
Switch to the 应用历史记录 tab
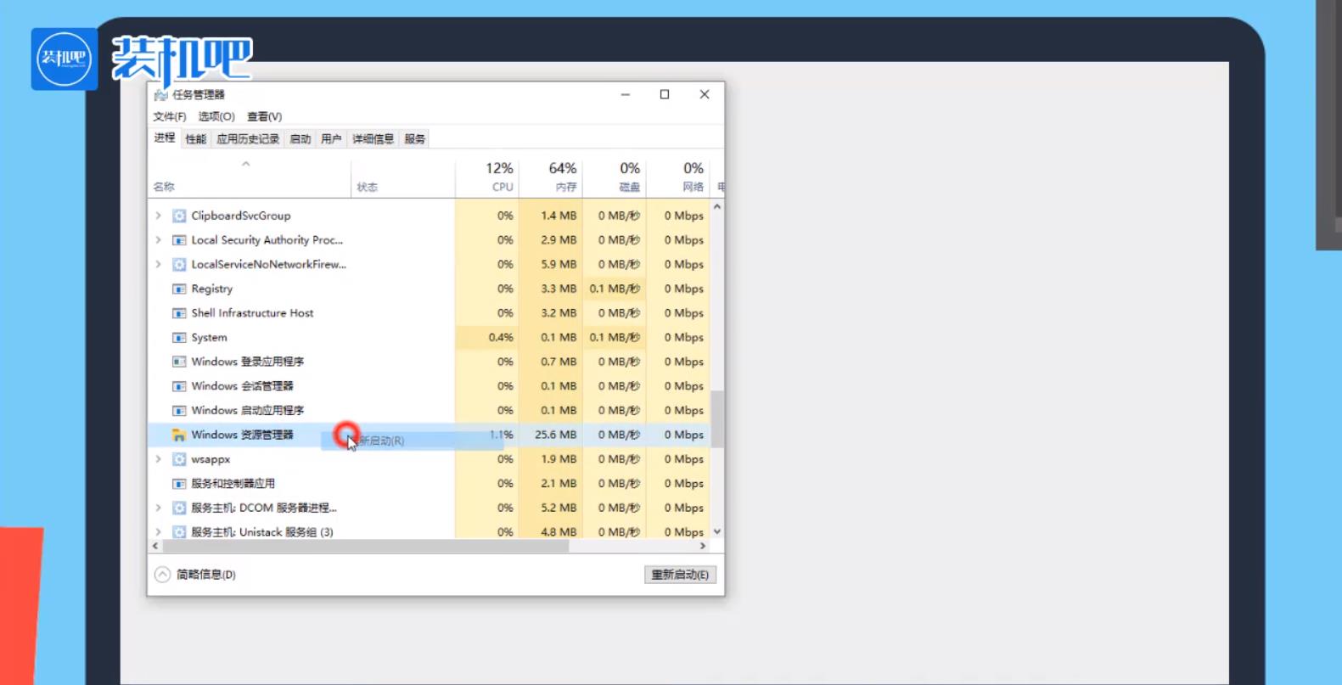tap(248, 139)
